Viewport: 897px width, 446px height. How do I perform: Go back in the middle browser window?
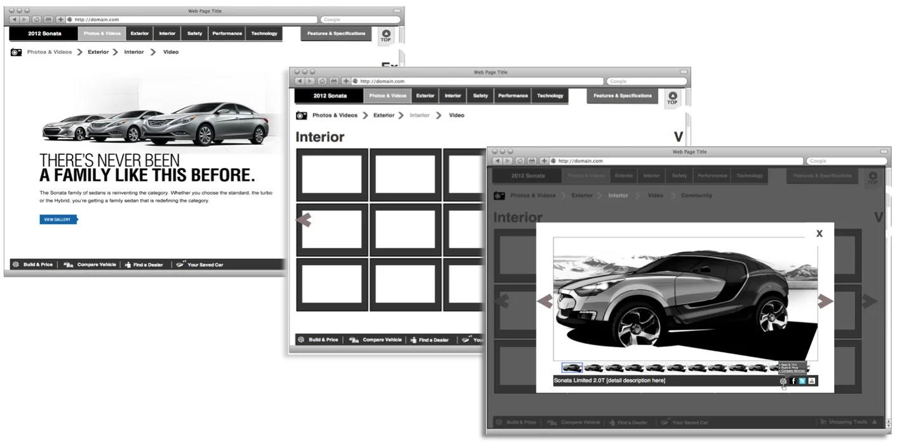[299, 81]
